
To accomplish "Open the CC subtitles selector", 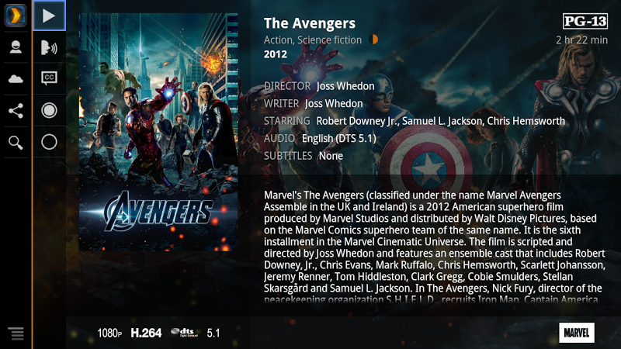I will (49, 78).
